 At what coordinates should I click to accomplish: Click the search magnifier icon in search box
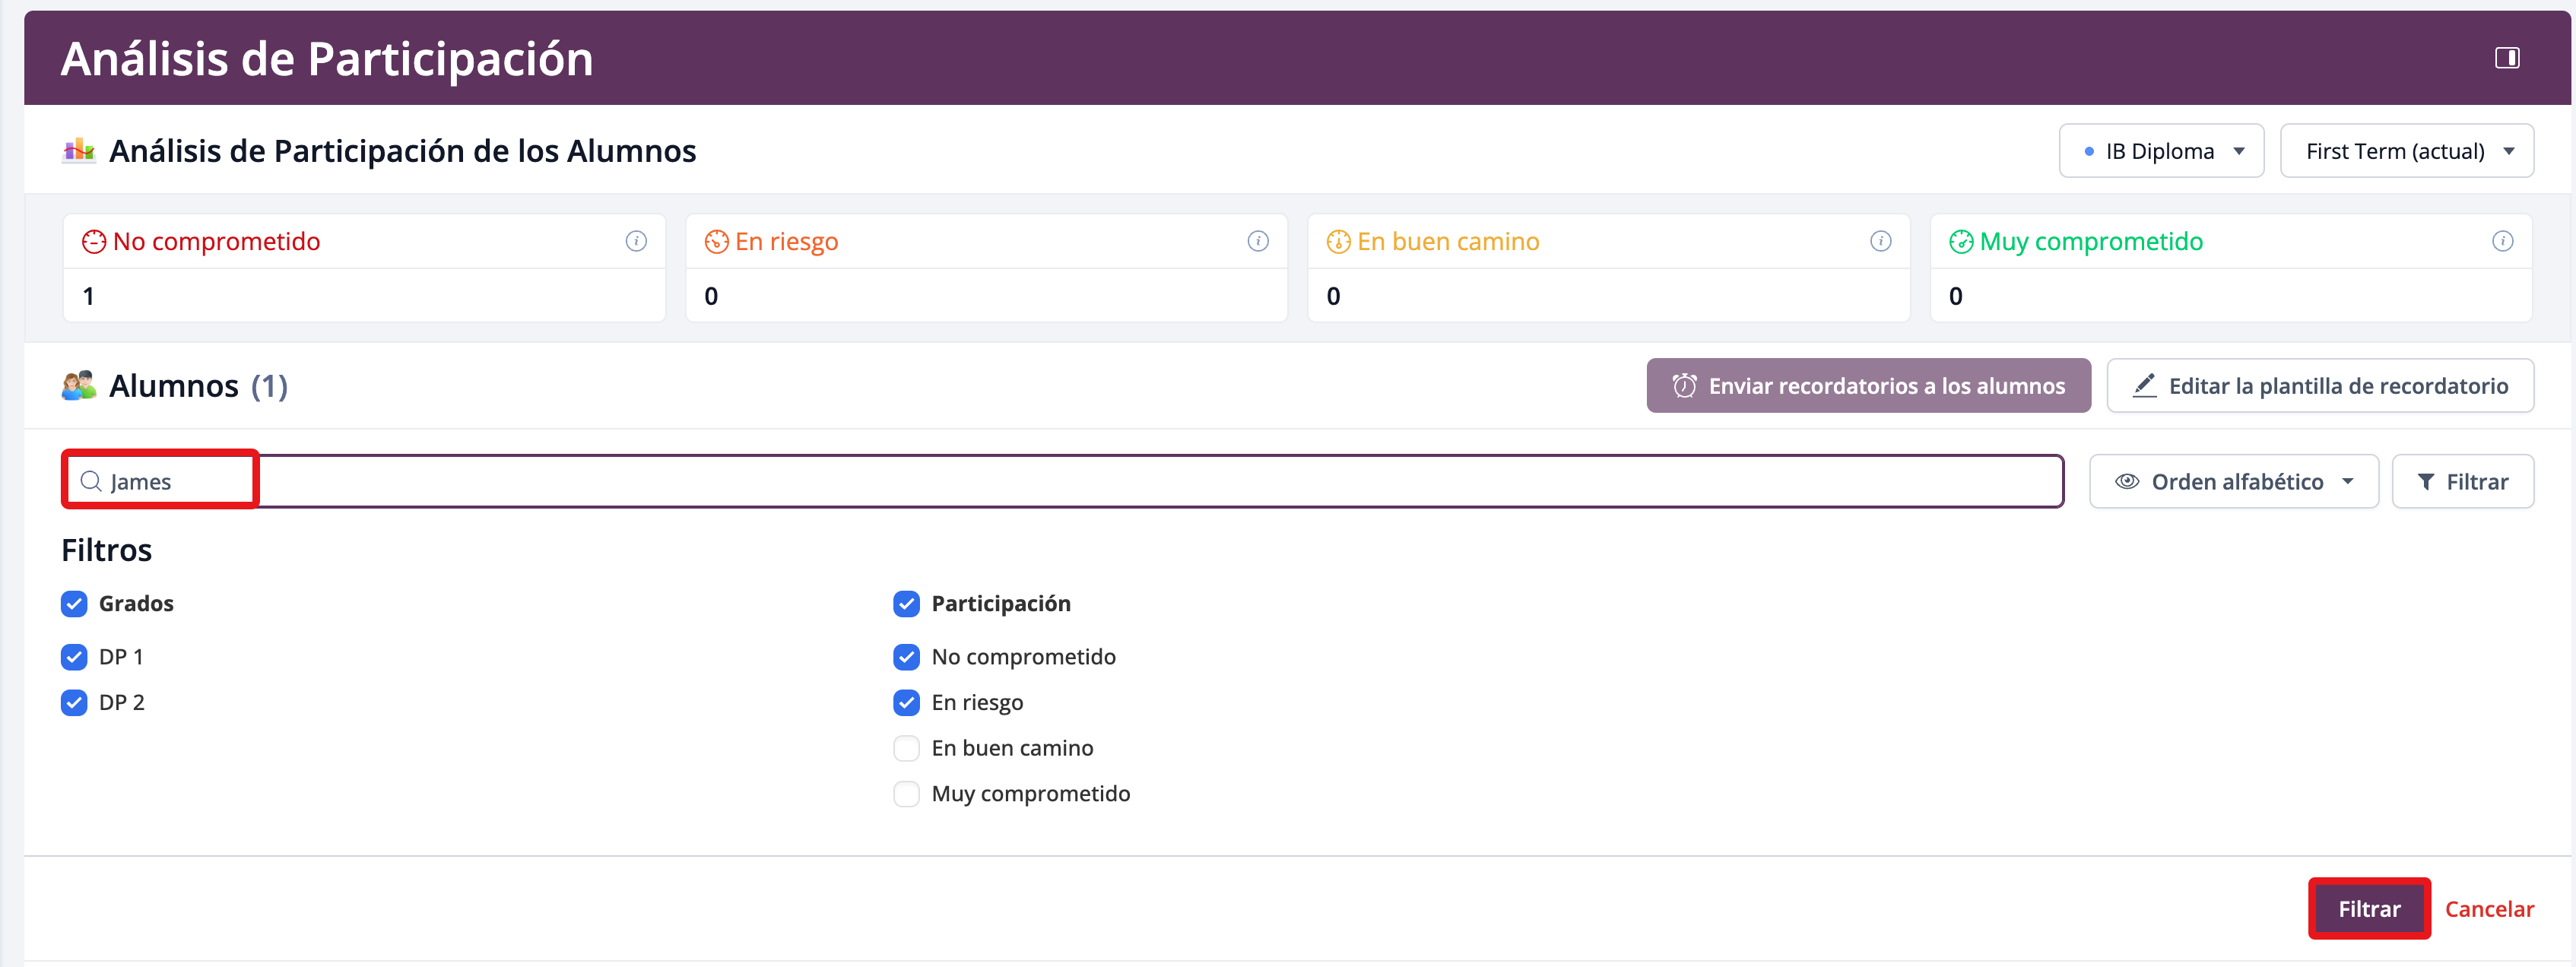[x=91, y=482]
